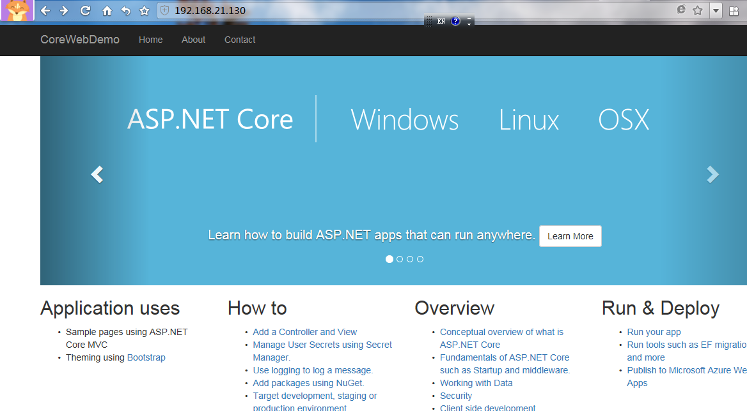Go to previous carousel slide
The image size is (747, 411).
[97, 174]
